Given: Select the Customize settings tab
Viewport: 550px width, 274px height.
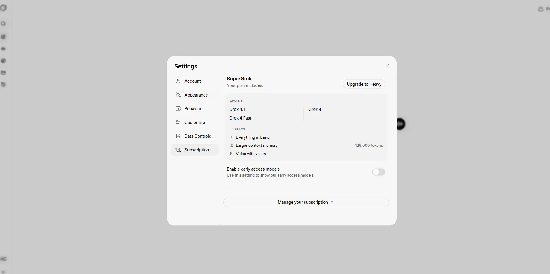Looking at the screenshot, I should pyautogui.click(x=195, y=123).
